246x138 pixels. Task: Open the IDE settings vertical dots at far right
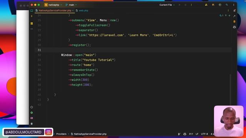[x=234, y=5]
